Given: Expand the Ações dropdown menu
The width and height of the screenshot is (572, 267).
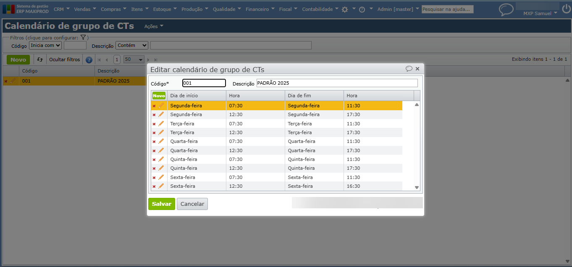Looking at the screenshot, I should point(154,26).
